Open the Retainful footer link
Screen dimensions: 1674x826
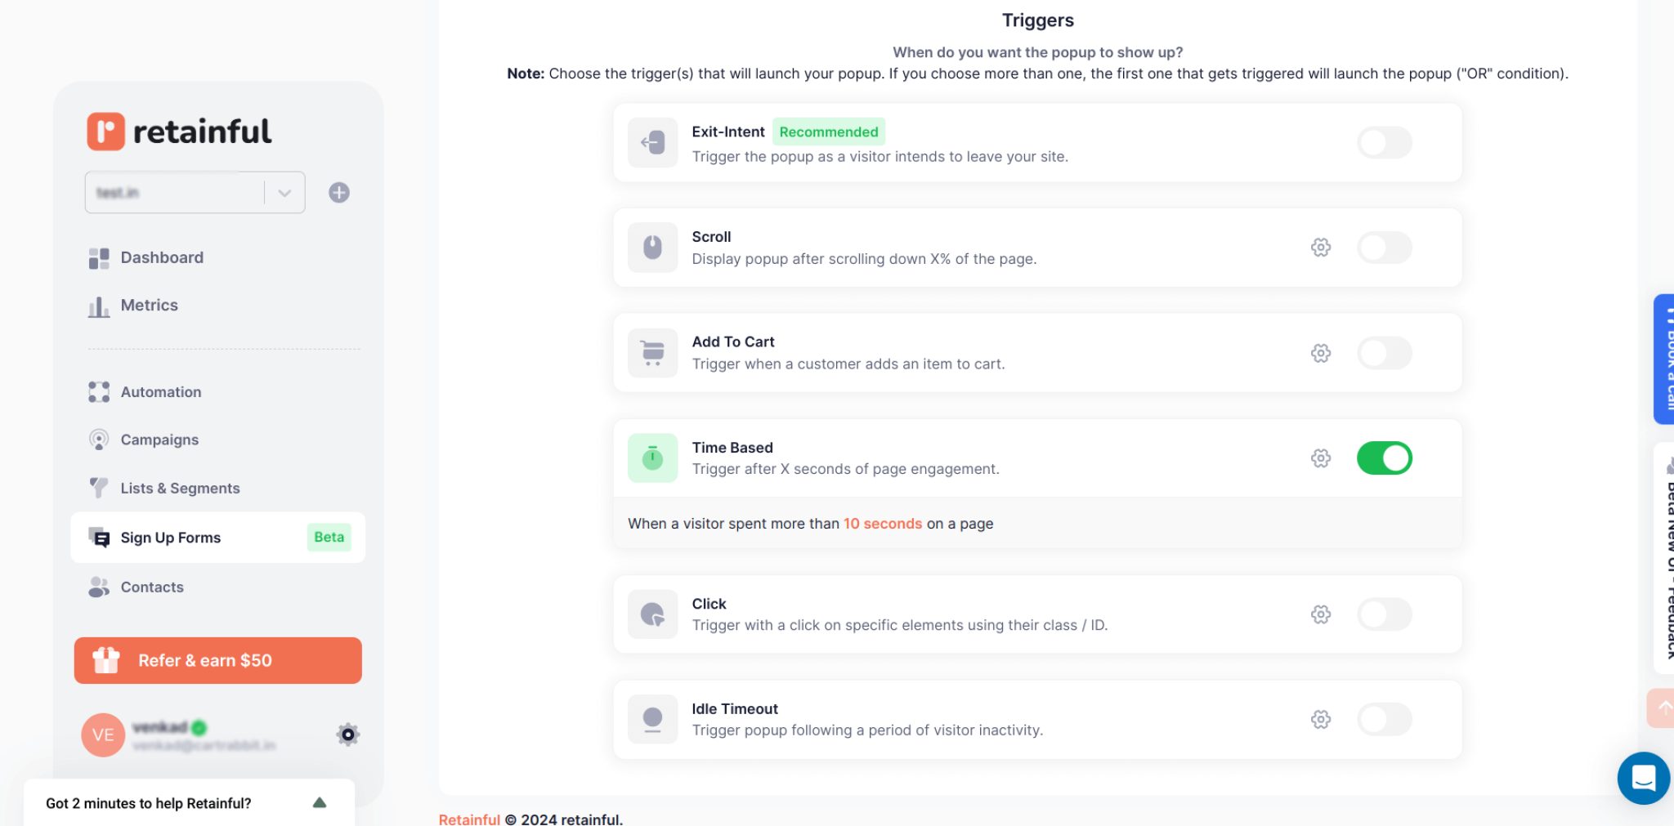tap(468, 819)
